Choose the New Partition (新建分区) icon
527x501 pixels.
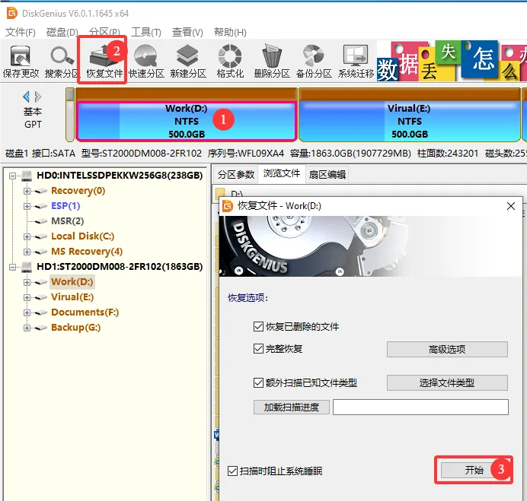tap(188, 62)
